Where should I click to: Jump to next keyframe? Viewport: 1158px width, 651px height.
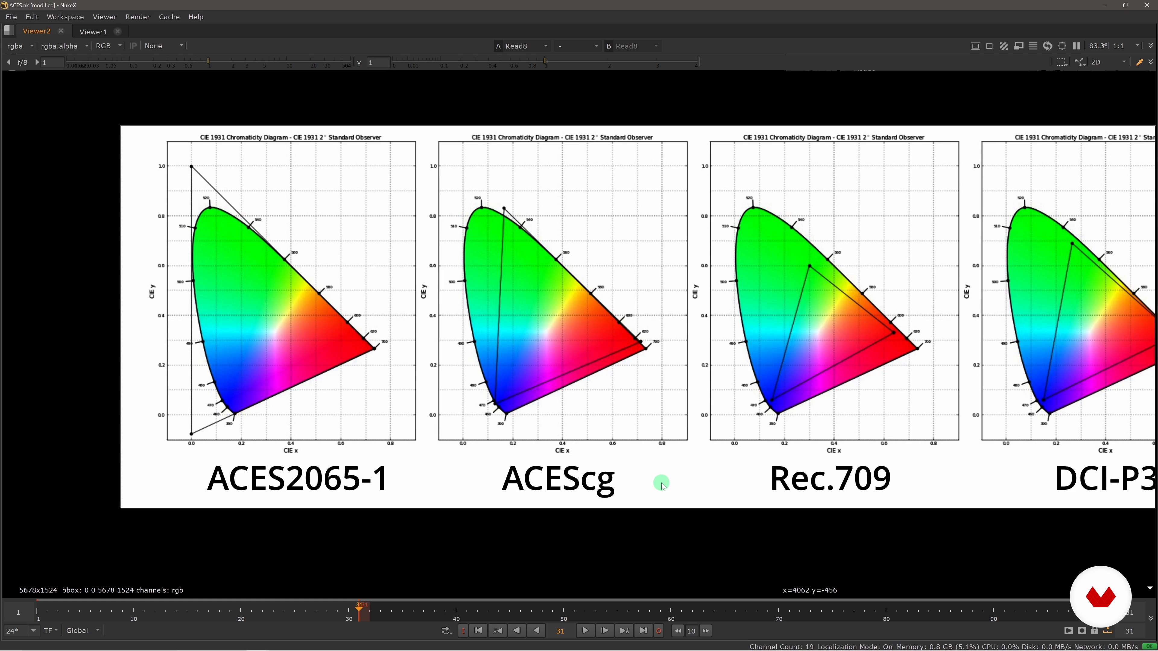click(x=624, y=631)
